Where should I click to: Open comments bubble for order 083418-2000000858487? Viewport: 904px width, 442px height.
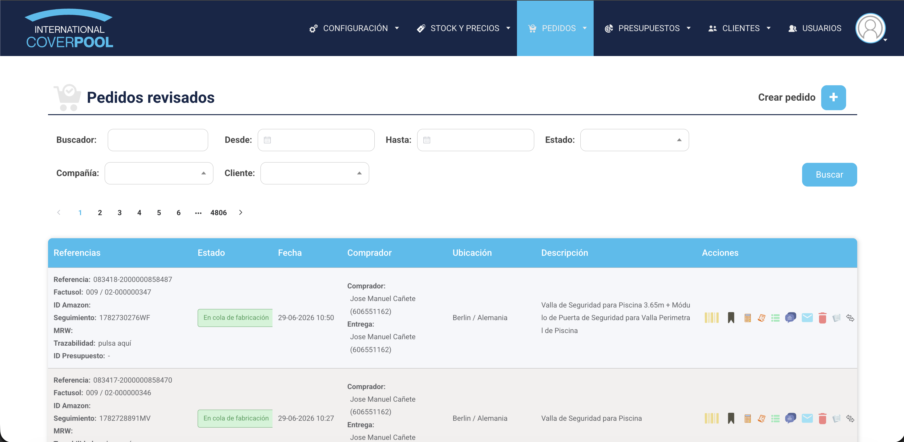[x=791, y=318]
